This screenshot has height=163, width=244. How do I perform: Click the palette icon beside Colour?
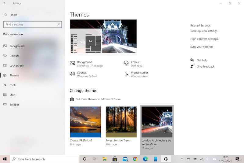(126, 63)
